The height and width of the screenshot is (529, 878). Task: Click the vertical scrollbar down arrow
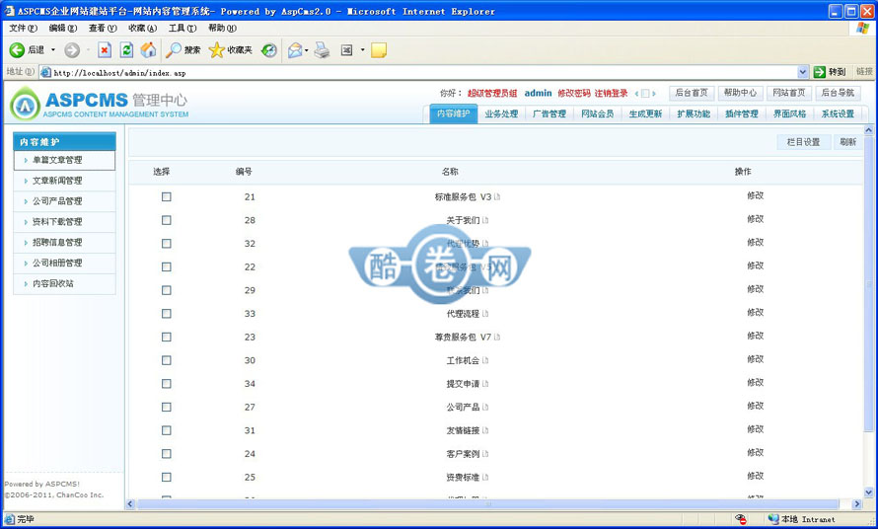coord(869,492)
